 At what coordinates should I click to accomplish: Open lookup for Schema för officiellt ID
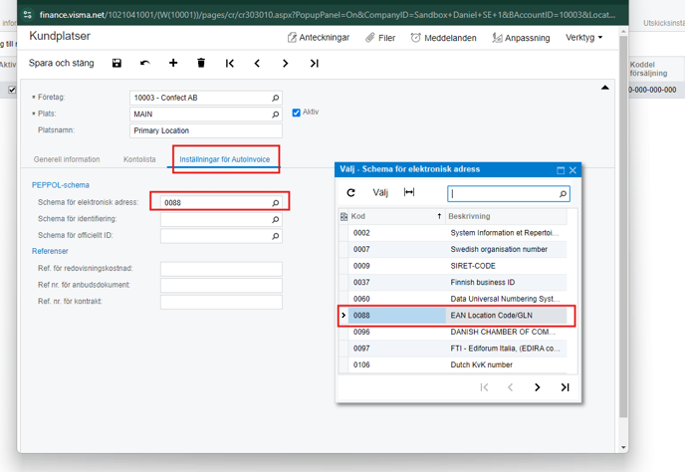point(275,236)
